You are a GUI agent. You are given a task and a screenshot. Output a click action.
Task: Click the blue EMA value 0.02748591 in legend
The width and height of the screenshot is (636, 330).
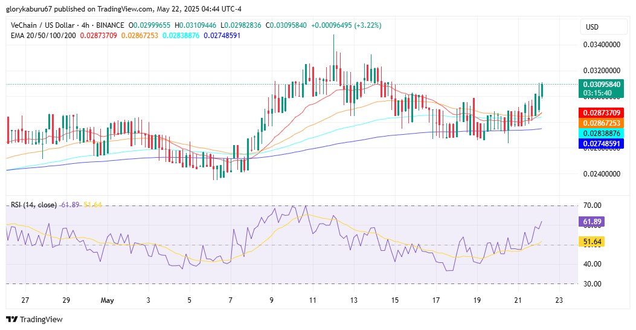point(222,35)
